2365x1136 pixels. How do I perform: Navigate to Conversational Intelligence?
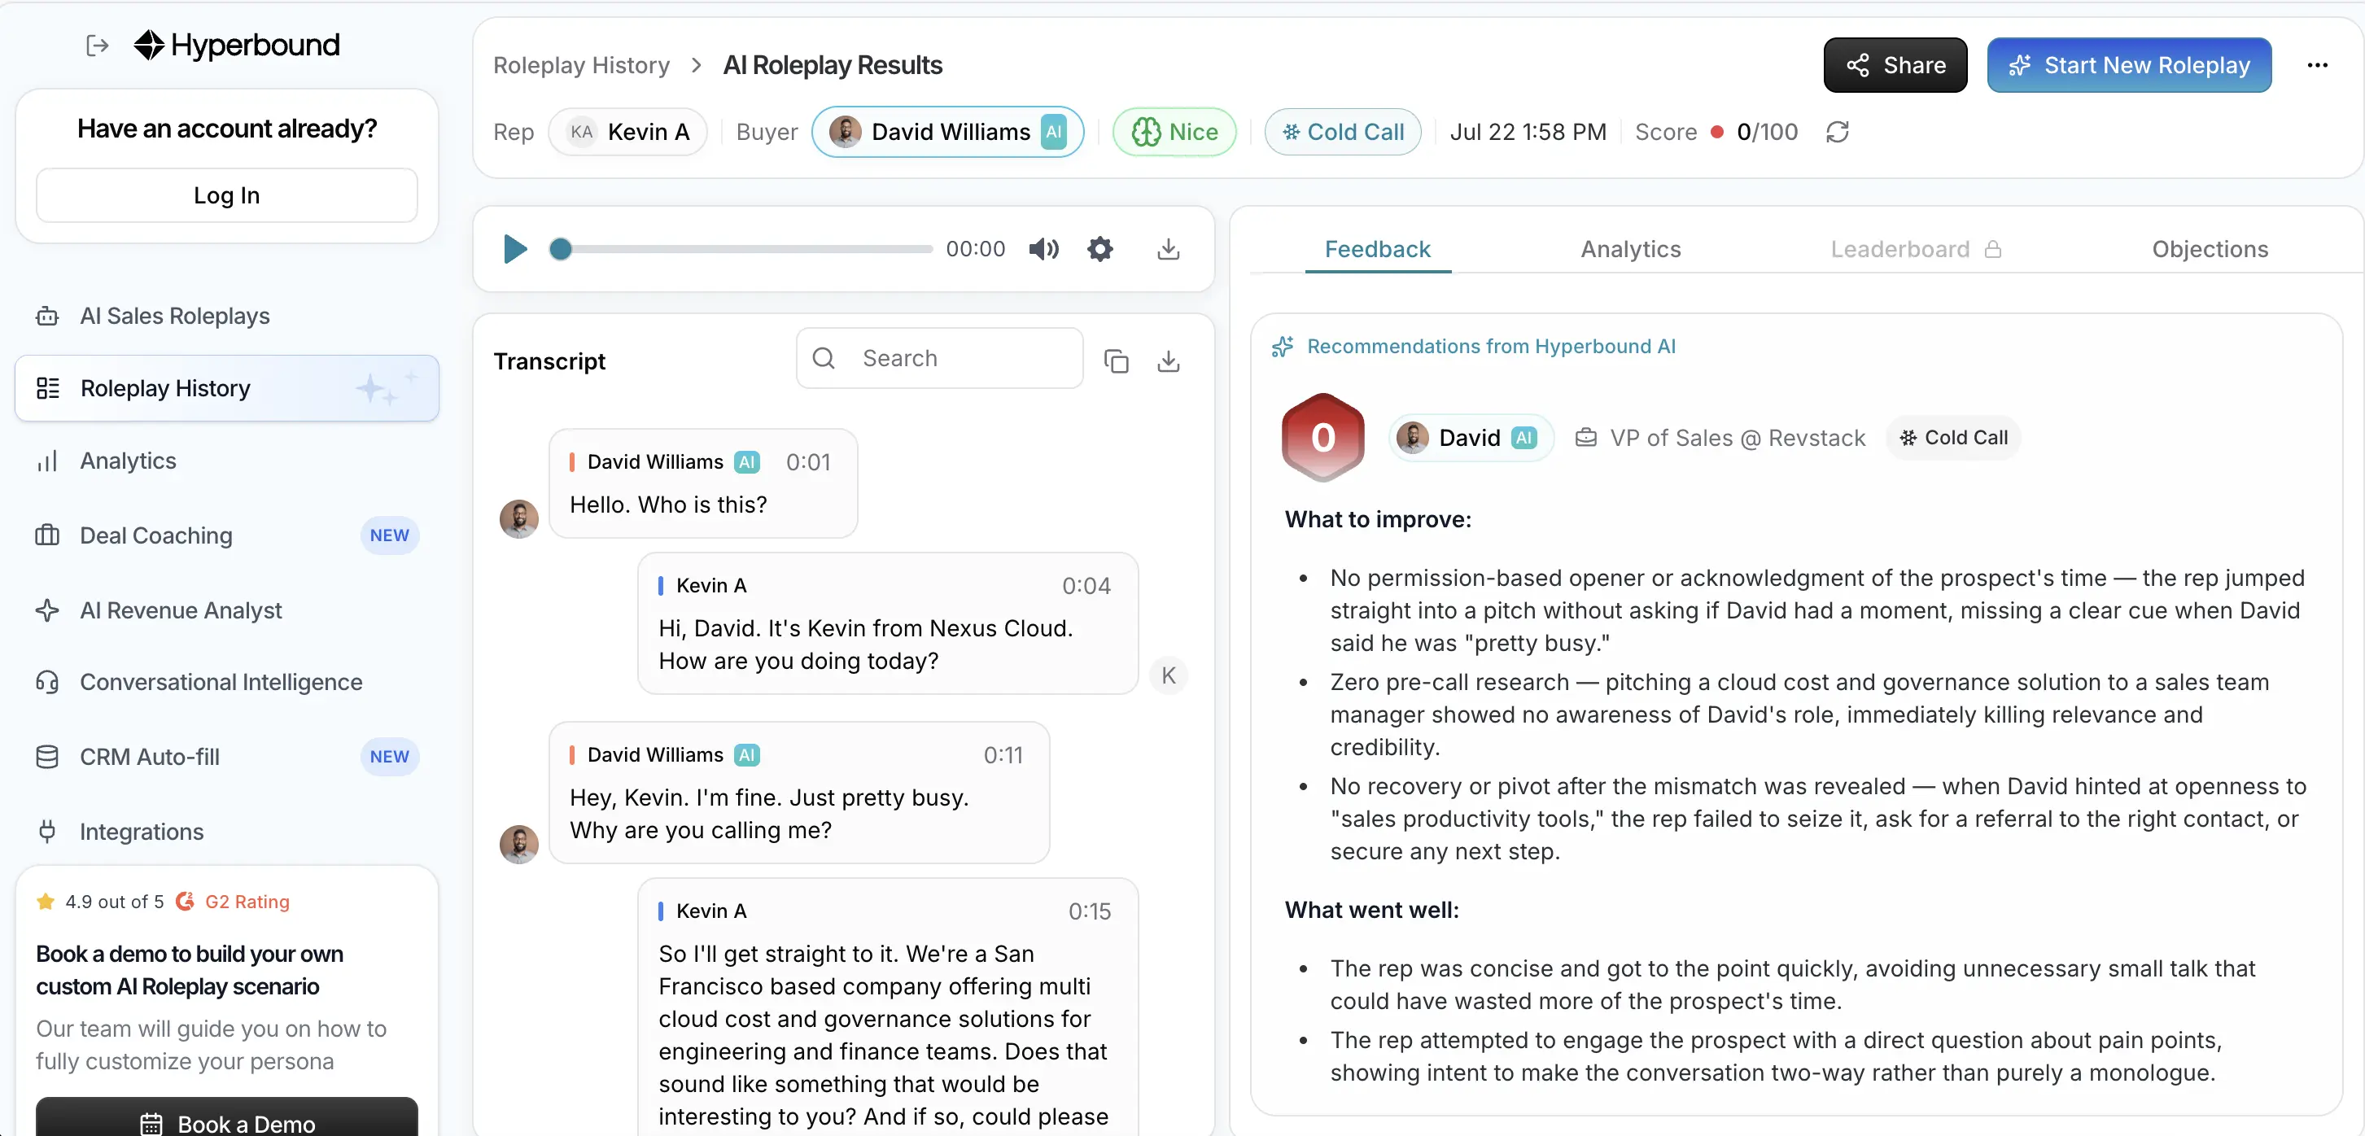tap(227, 681)
